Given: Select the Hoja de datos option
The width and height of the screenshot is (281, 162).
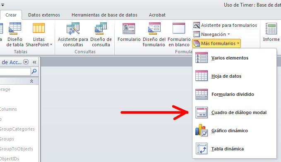Looking at the screenshot, I should click(x=234, y=76).
